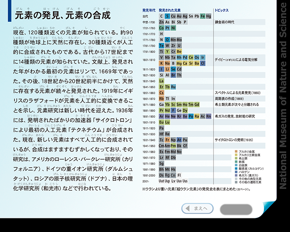Click the Co element cell
The width and height of the screenshot is (290, 232).
161,28
